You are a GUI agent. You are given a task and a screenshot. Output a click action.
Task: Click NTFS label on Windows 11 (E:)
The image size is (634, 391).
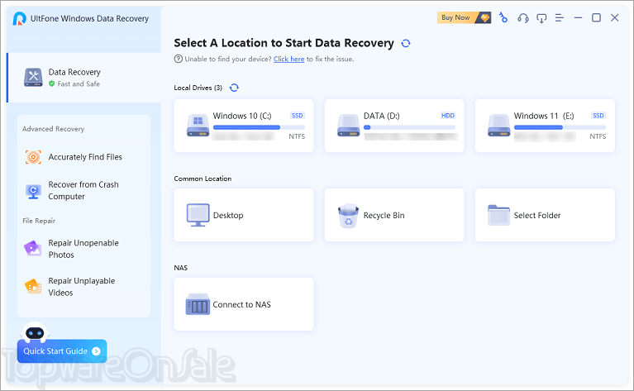point(598,136)
